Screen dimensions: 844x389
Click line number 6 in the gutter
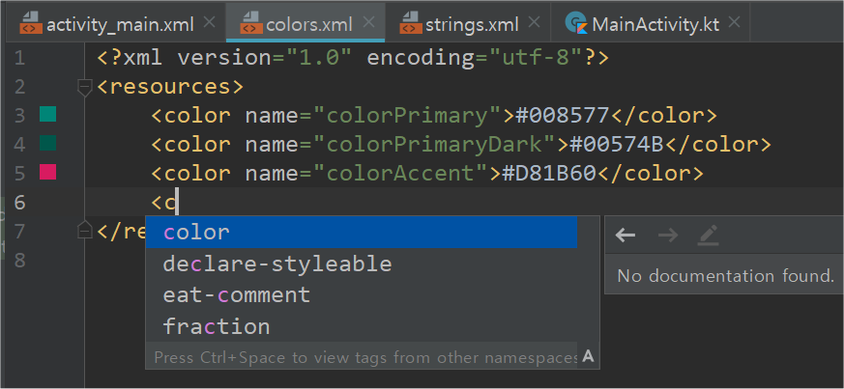point(20,203)
